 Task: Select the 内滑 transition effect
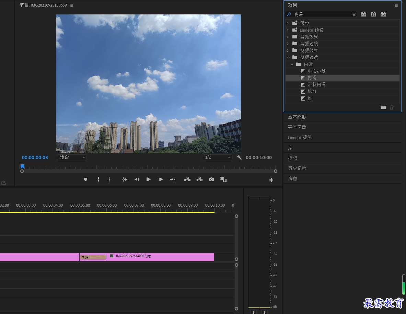pos(342,78)
